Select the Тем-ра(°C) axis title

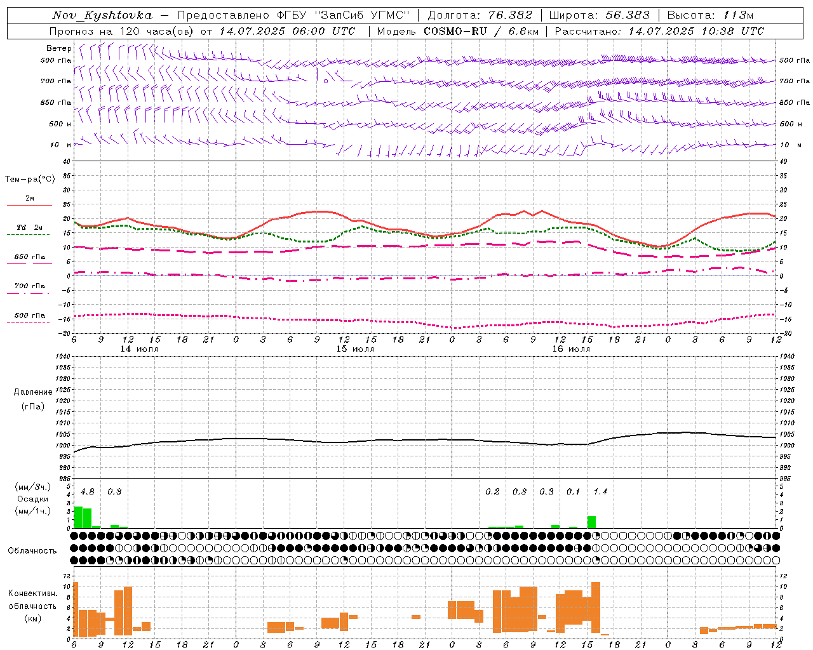30,180
